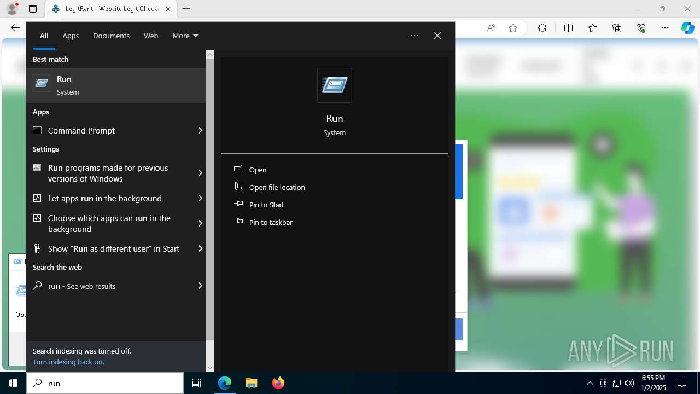Close the LegitRant browser tab
This screenshot has height=394, width=700.
click(x=168, y=9)
